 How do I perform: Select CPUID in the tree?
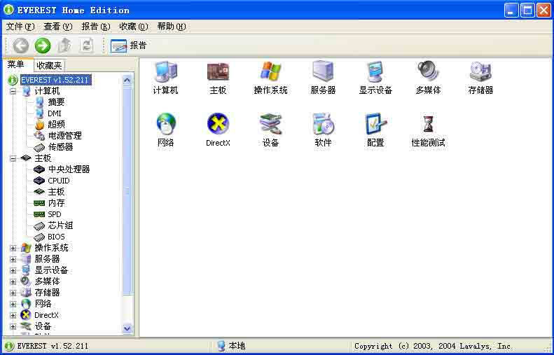tap(59, 181)
